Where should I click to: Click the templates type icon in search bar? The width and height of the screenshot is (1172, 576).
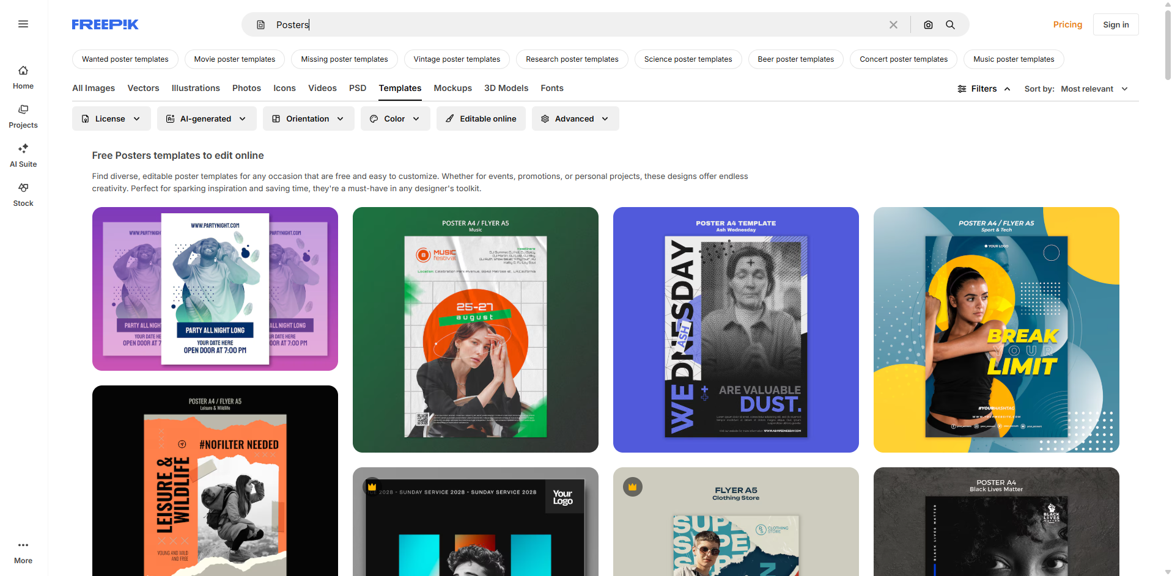pyautogui.click(x=260, y=25)
